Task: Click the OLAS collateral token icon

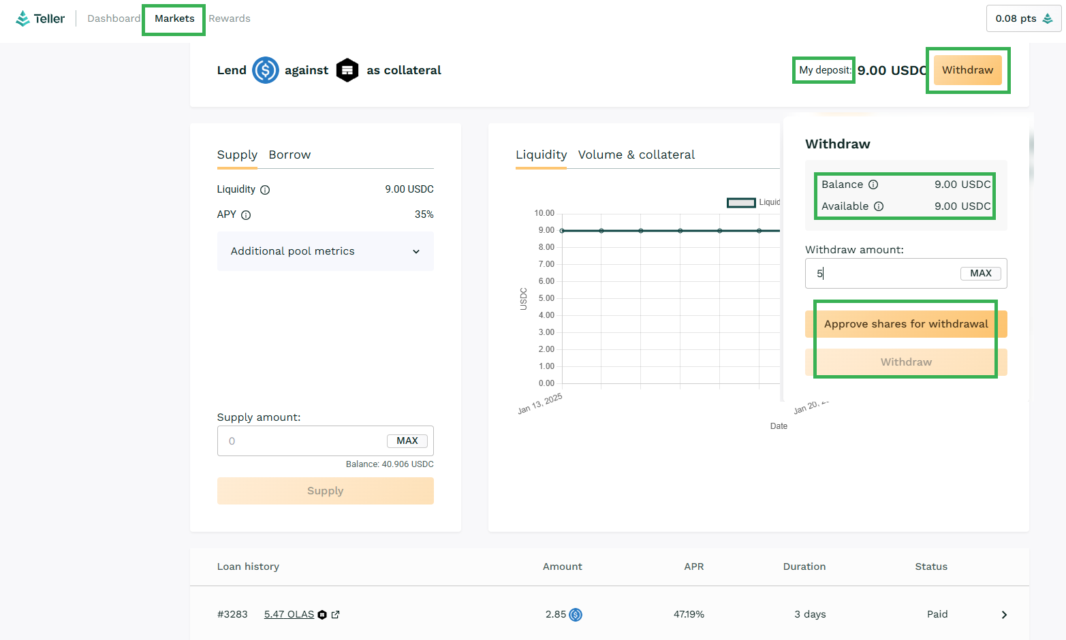Action: [347, 70]
